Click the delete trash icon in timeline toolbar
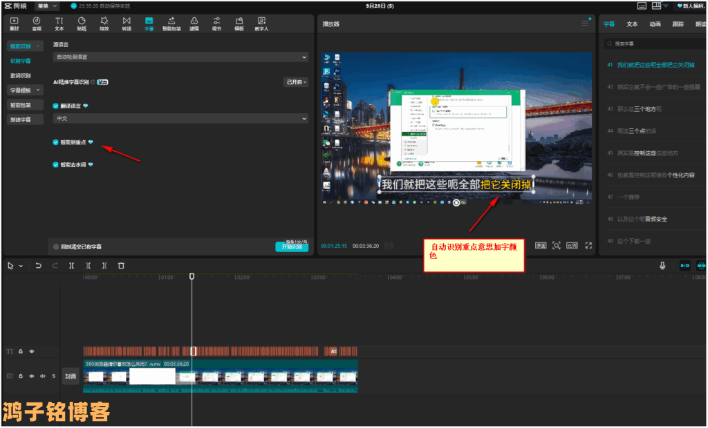The image size is (708, 428). (121, 265)
